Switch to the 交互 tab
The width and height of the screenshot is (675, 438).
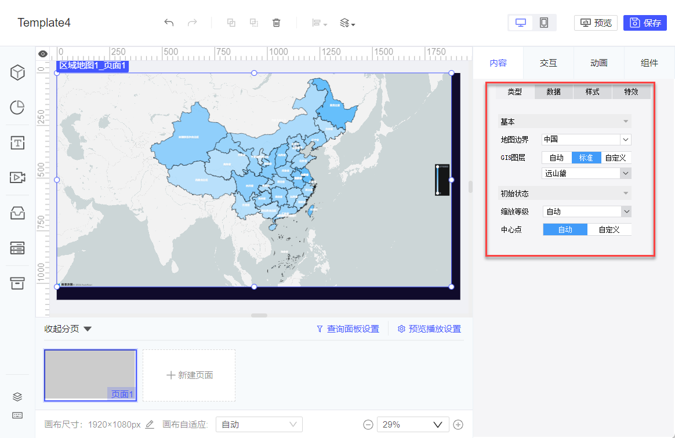click(549, 63)
